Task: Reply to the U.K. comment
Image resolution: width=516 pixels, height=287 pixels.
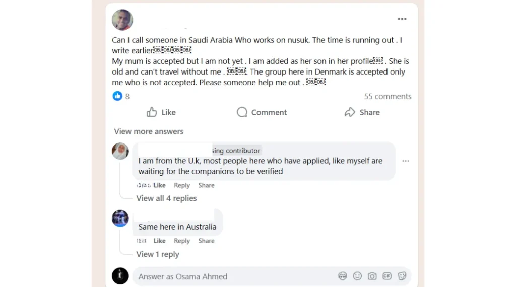Action: [182, 185]
